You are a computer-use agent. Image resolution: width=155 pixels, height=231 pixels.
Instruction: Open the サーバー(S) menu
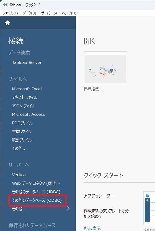click(49, 13)
